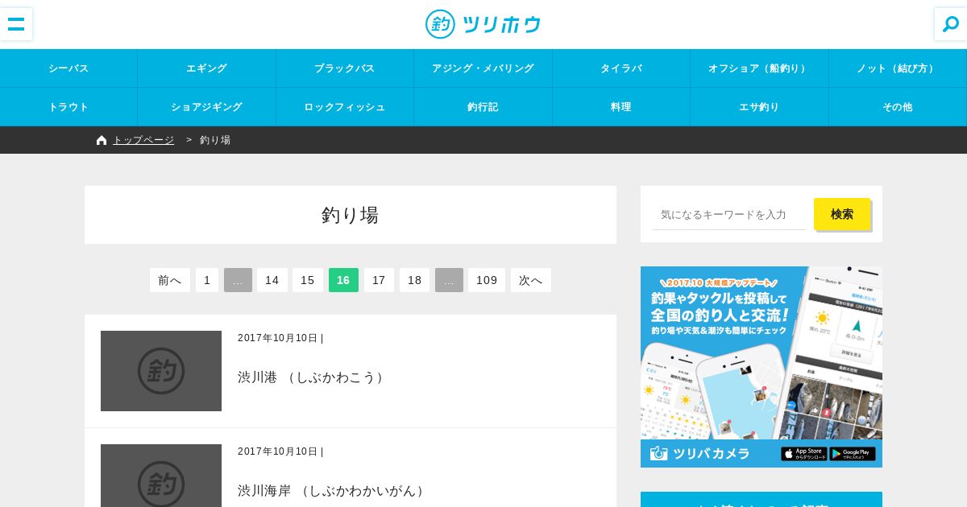Screen dimensions: 967x507
Task: Click the yellow 検索 button
Action: coord(842,214)
